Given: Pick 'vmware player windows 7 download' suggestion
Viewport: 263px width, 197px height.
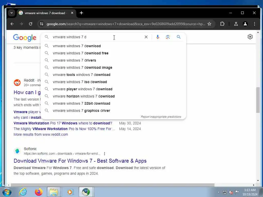Looking at the screenshot, I should click(x=113, y=89).
